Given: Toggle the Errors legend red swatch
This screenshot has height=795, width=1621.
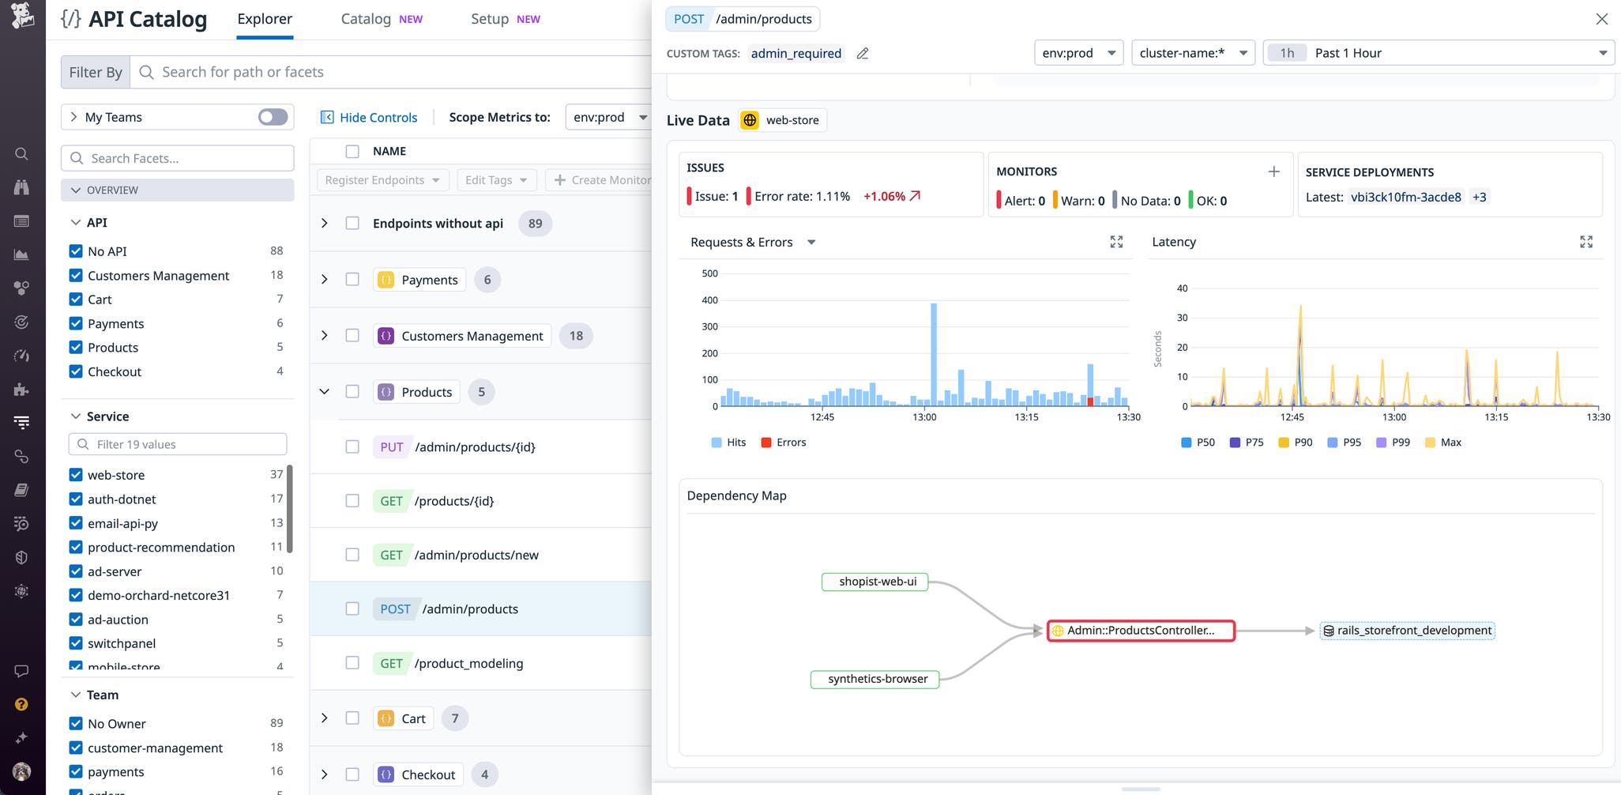Looking at the screenshot, I should (x=765, y=443).
